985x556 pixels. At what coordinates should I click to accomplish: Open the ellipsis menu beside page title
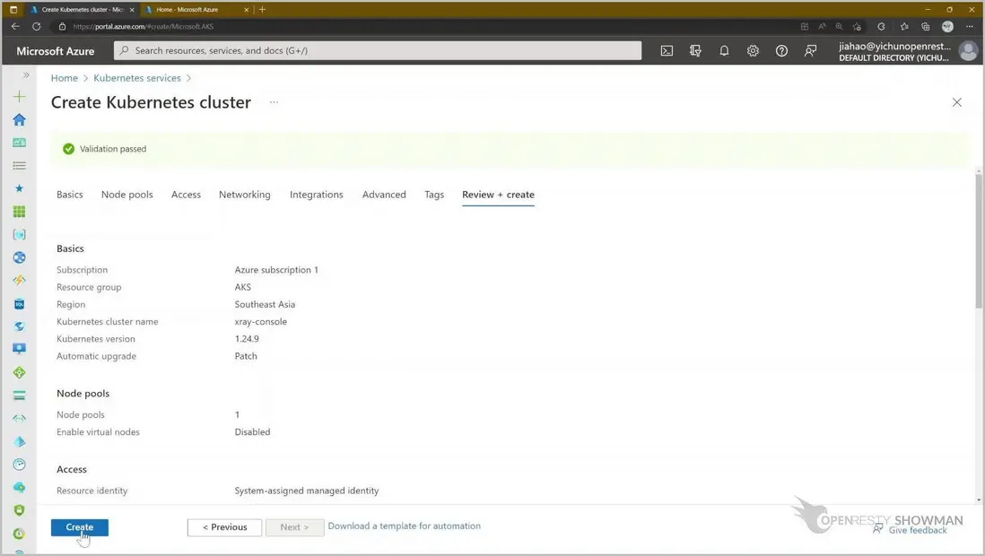pos(274,101)
